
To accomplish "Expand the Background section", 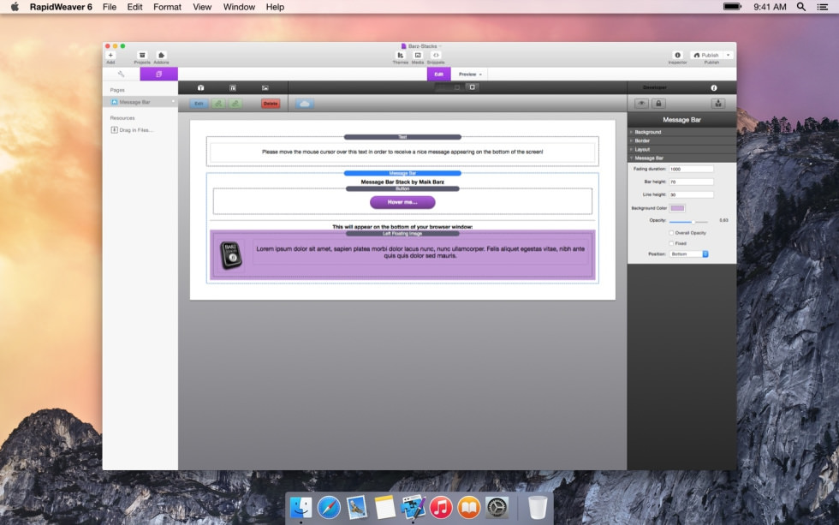I will tap(681, 132).
